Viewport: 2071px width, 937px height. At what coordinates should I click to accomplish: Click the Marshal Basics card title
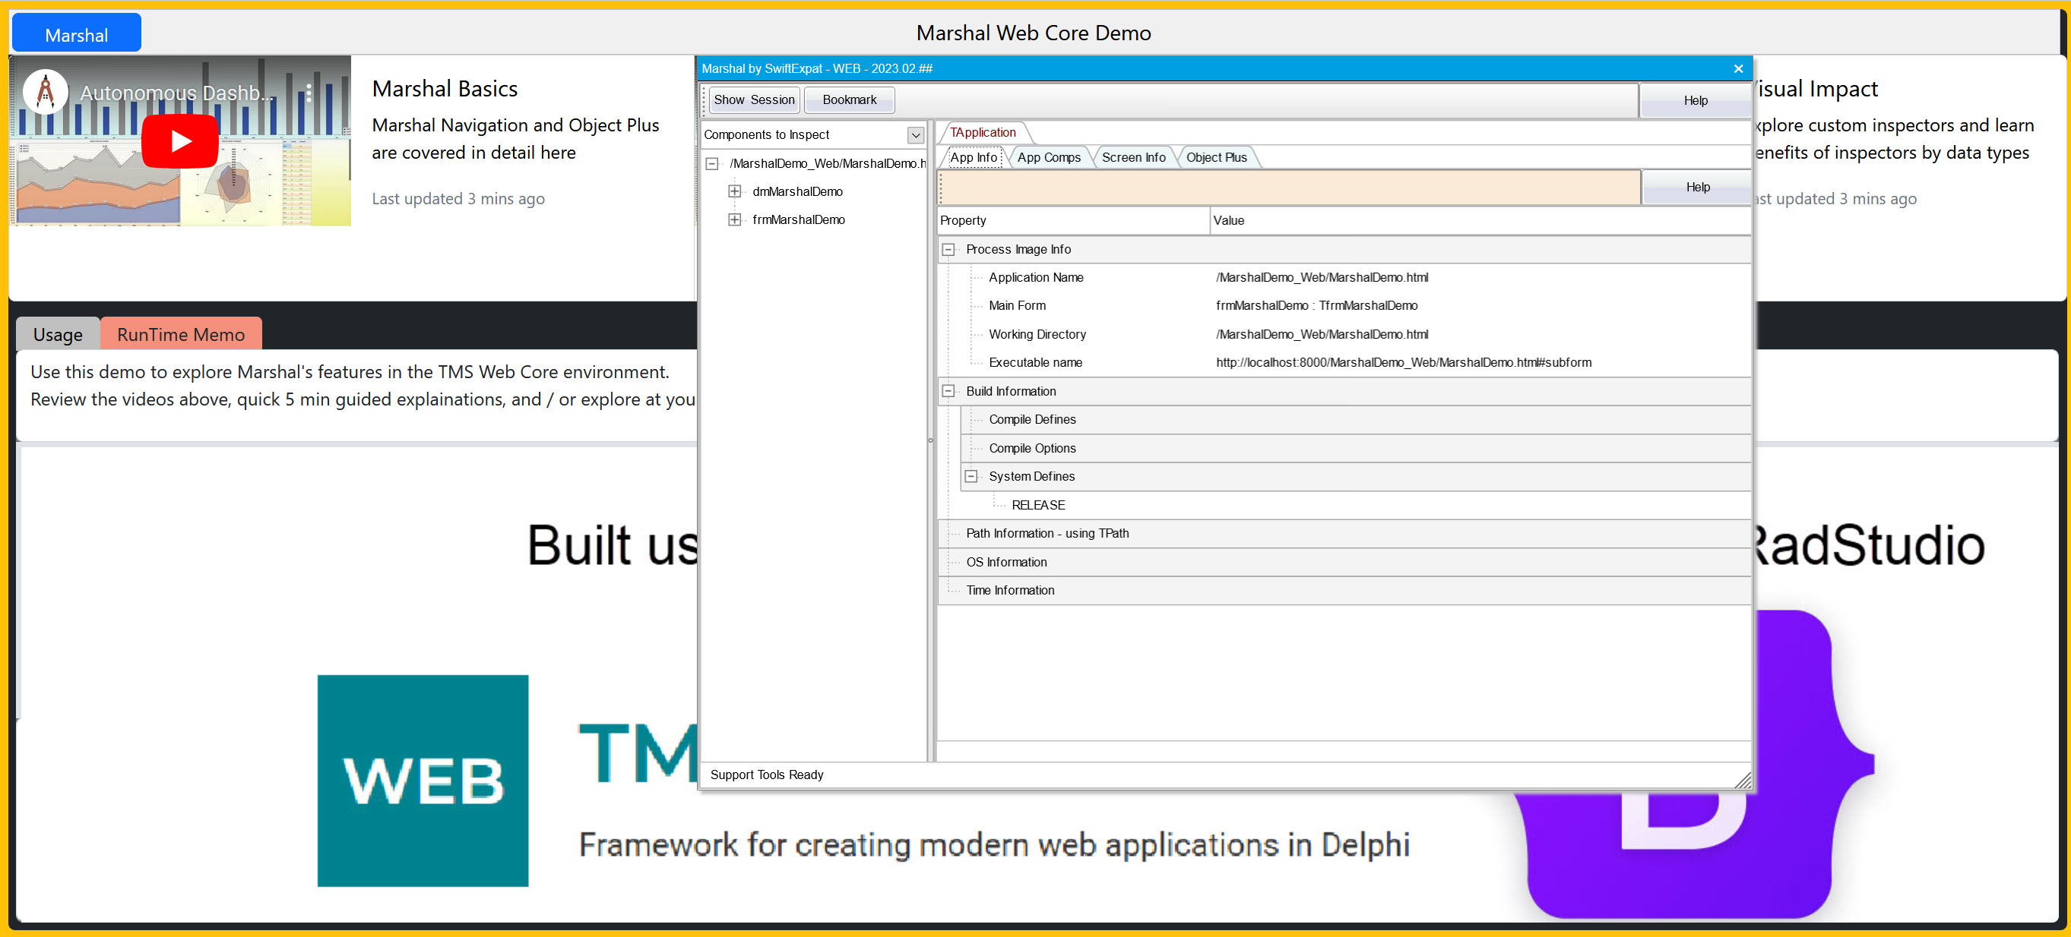(445, 88)
